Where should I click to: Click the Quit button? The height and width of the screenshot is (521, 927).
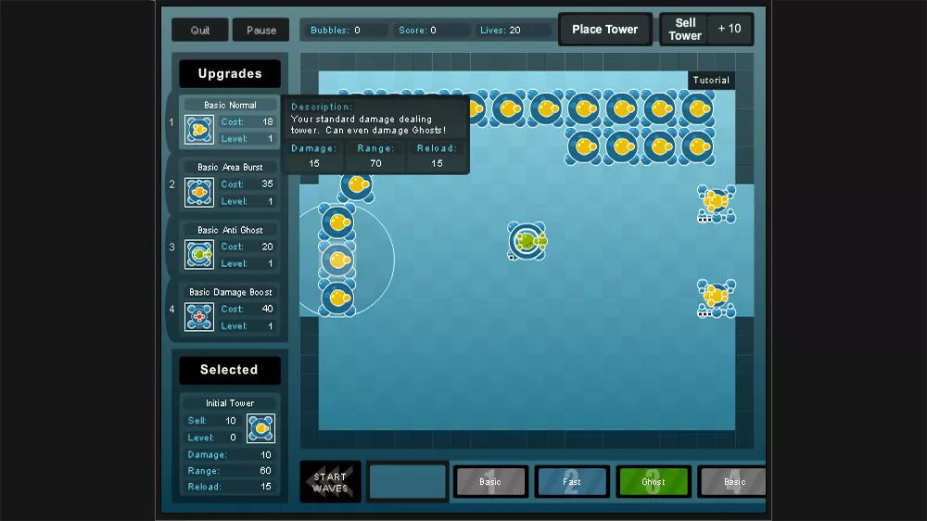pos(200,31)
